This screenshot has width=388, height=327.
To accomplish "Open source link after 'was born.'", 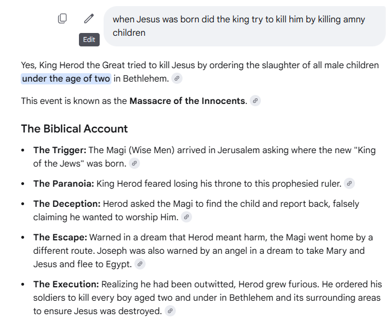I will [x=134, y=163].
